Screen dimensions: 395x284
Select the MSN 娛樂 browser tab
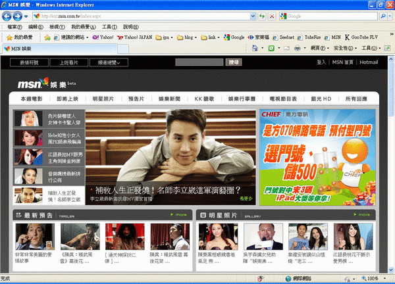click(60, 49)
